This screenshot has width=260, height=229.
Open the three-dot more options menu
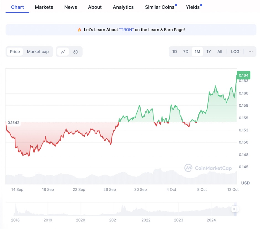251,52
